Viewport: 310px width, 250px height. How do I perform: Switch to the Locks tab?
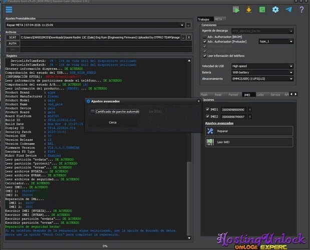(260, 94)
